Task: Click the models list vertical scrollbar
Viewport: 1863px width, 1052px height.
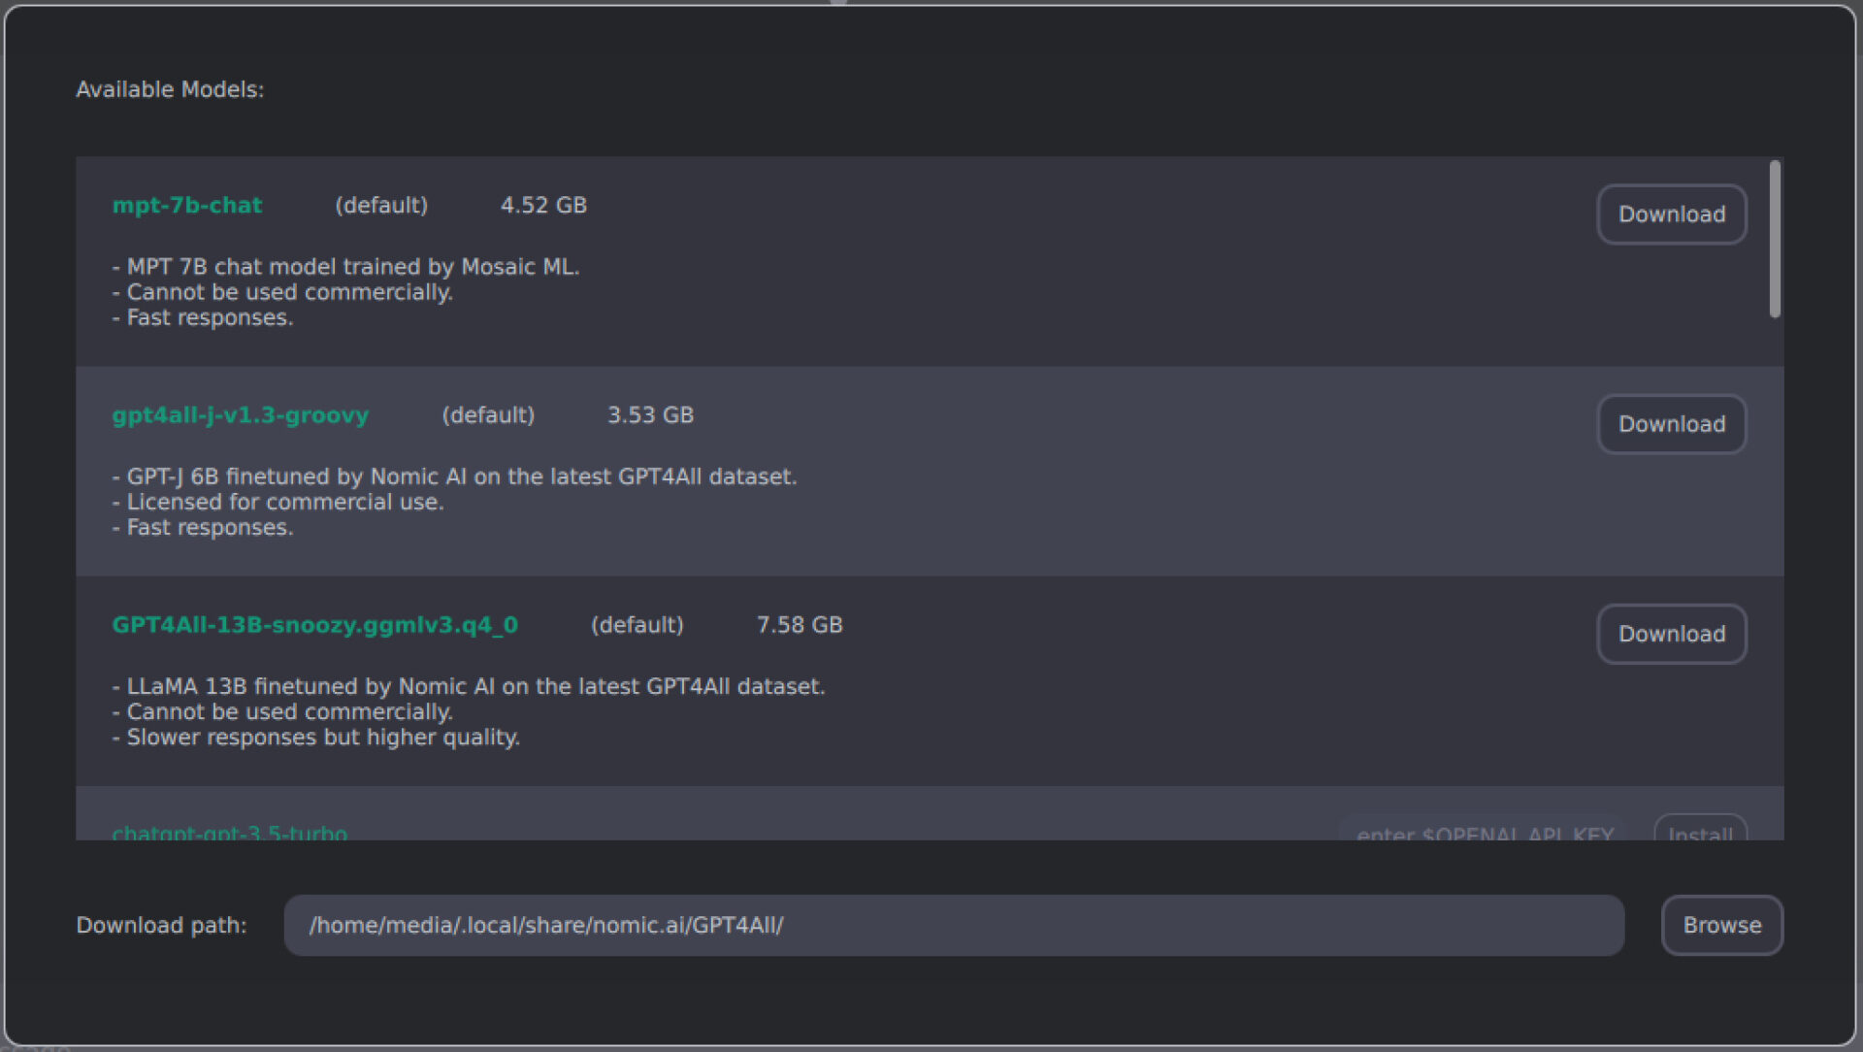Action: (1775, 240)
